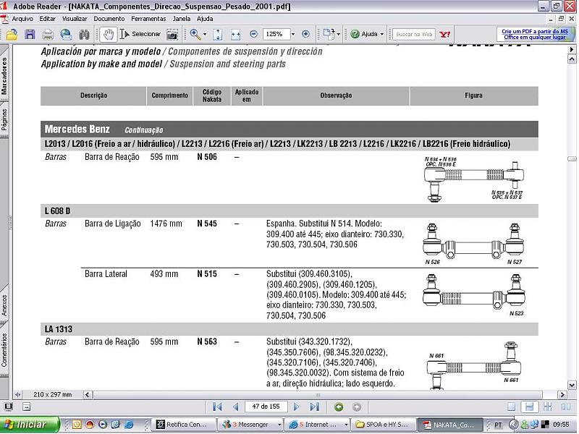Click the vertical scrollbar up arrow
The image size is (579, 434).
572,59
